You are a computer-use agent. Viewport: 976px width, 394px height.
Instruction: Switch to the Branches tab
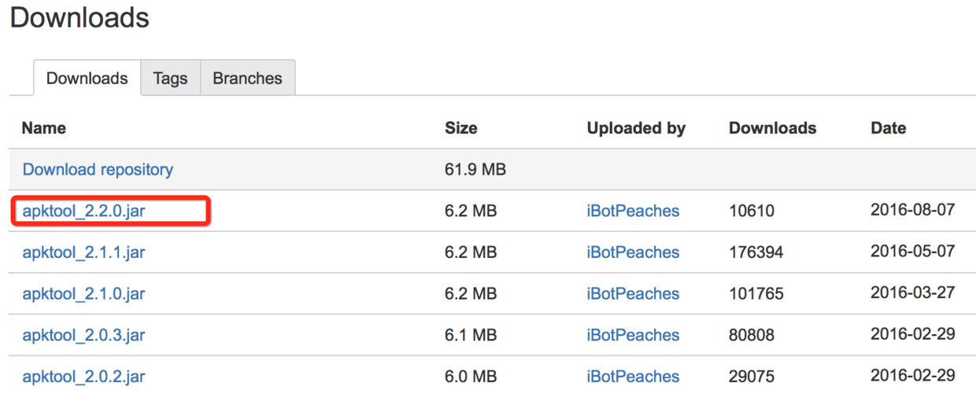pyautogui.click(x=247, y=79)
